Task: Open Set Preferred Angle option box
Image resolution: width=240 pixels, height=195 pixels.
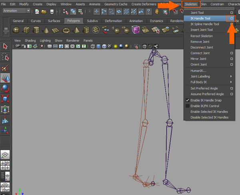Action: 232,89
